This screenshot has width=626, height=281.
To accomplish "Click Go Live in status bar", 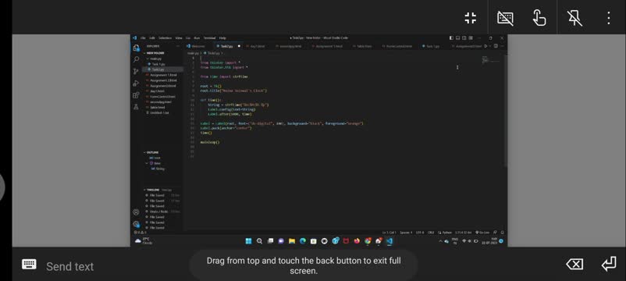I will pos(482,233).
